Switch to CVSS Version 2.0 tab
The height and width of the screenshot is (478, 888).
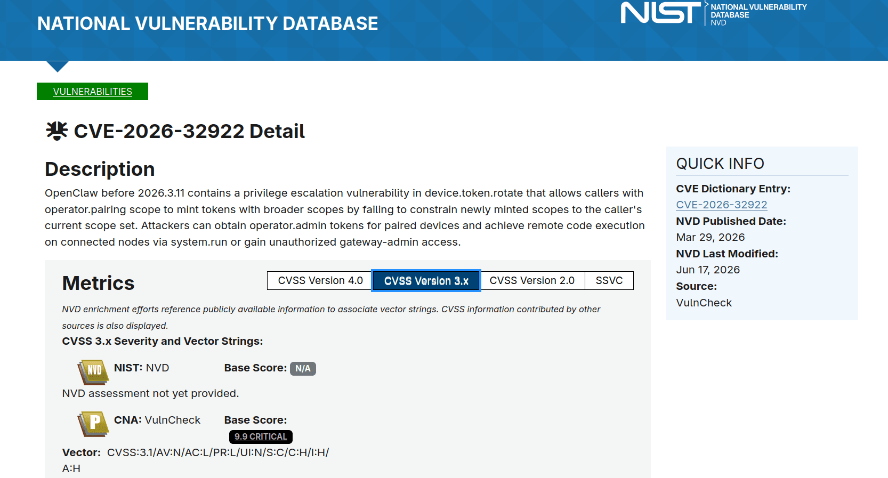(x=532, y=280)
